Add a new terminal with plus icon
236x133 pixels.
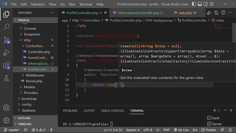[215, 110]
